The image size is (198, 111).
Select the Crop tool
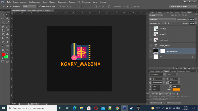[3, 22]
